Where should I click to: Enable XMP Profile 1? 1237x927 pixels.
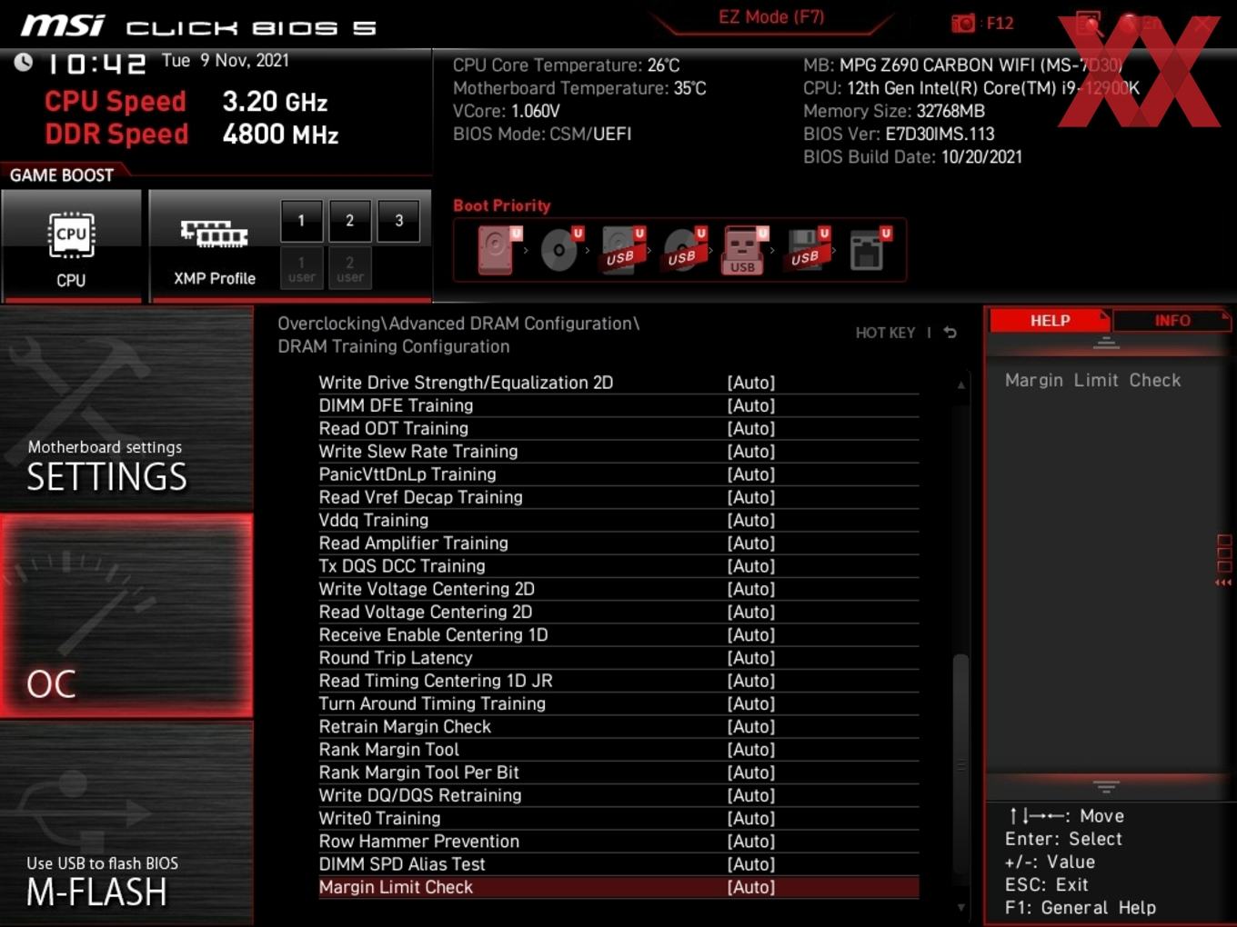pyautogui.click(x=301, y=220)
